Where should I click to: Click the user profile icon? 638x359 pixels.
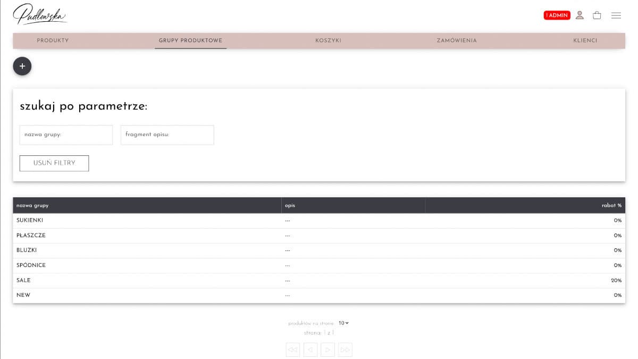(x=580, y=15)
